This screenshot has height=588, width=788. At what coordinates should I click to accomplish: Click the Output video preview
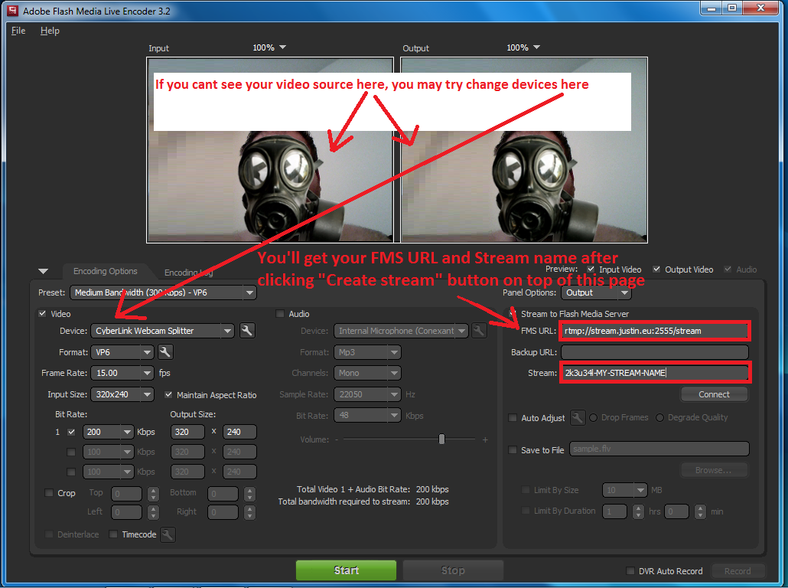click(523, 150)
